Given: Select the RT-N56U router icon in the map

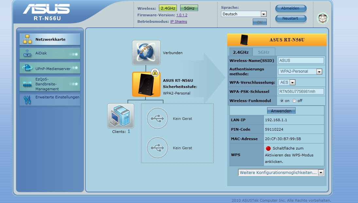Looking at the screenshot, I should tap(146, 84).
